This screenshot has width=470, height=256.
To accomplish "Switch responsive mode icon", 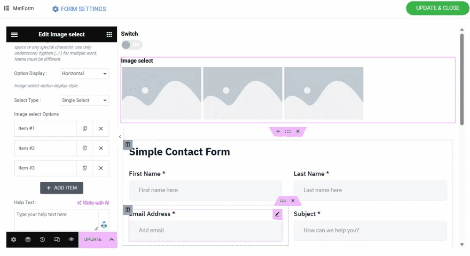I will coord(57,240).
